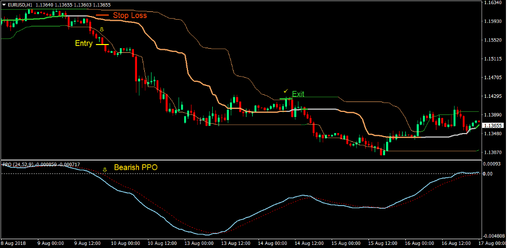Viewport: 507px width, 248px height.
Task: Click the 1.16340 price axis label
Action: 492,3
